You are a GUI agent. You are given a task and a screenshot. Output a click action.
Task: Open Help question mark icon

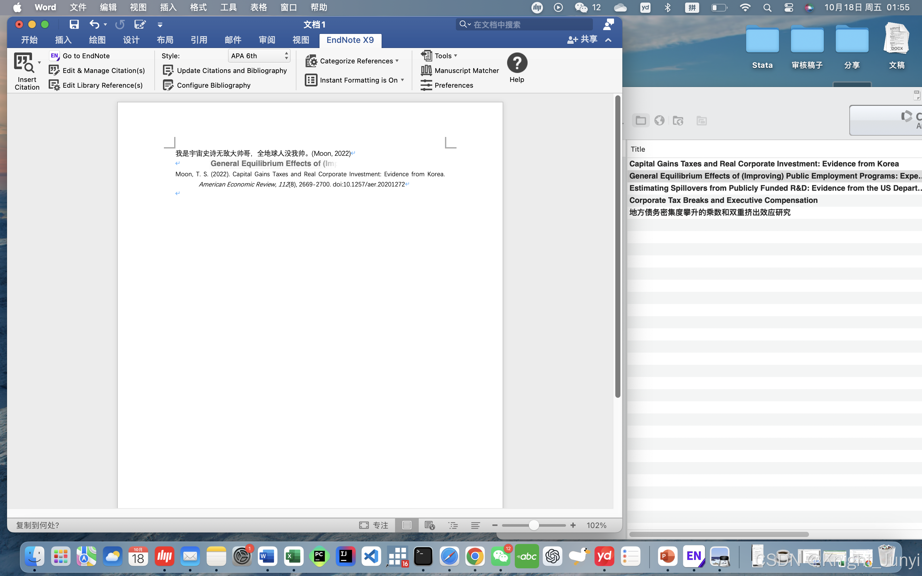pos(517,63)
